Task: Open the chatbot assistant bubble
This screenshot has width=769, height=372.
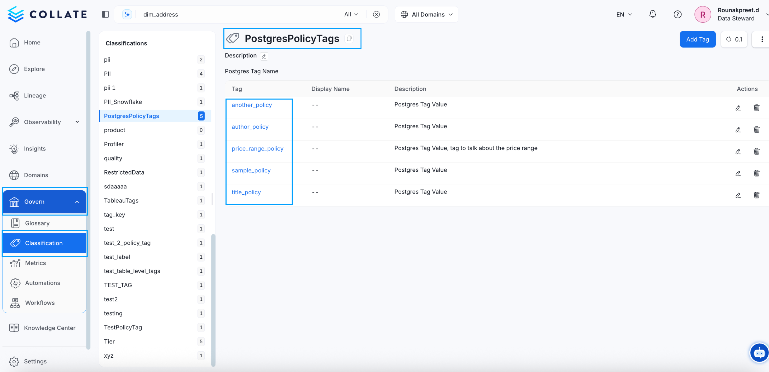Action: click(759, 353)
